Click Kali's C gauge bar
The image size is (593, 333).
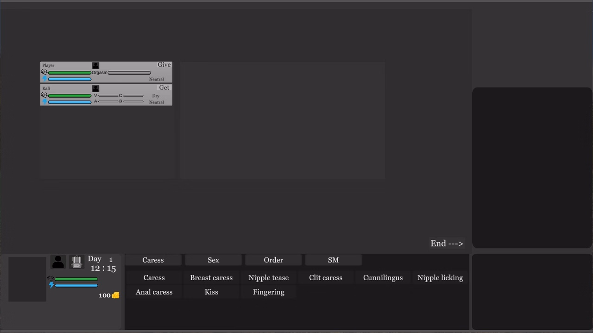coord(133,96)
